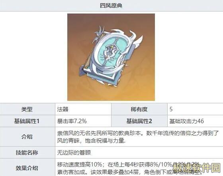Click the rarity value 5
Viewport: 223px width, 176px height.
coord(171,109)
